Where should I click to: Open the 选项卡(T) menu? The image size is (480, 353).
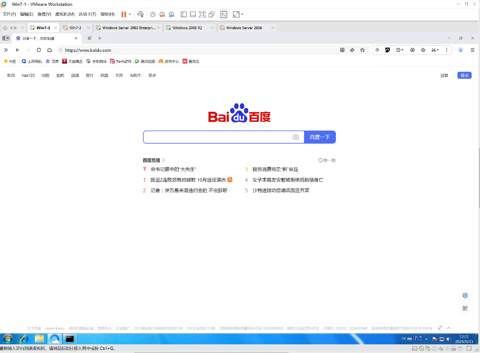pyautogui.click(x=87, y=14)
